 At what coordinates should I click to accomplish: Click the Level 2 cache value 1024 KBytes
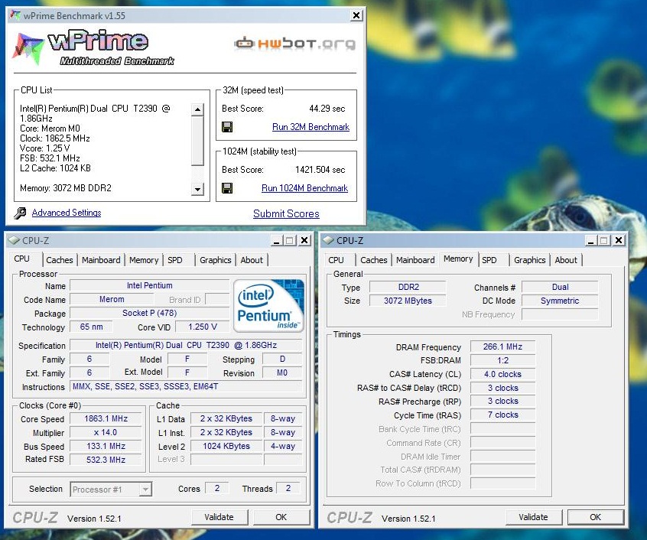tap(226, 446)
